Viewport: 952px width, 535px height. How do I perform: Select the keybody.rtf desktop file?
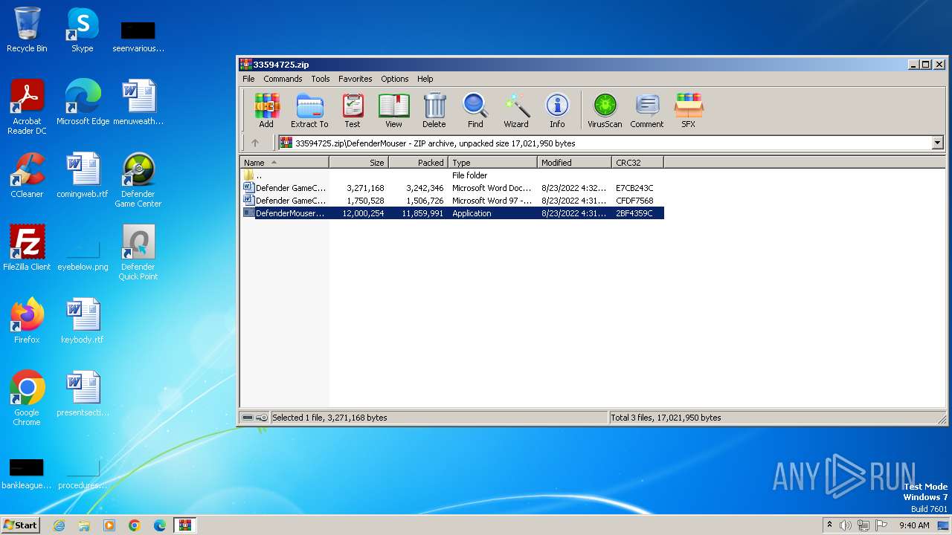tap(83, 320)
